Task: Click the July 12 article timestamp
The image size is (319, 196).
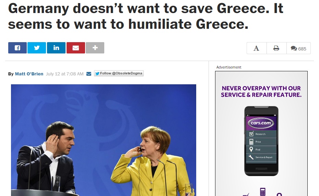Action: pyautogui.click(x=65, y=74)
